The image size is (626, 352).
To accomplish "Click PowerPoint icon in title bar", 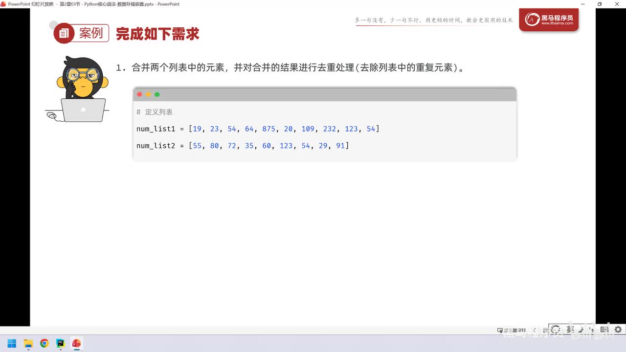I will pos(3,4).
